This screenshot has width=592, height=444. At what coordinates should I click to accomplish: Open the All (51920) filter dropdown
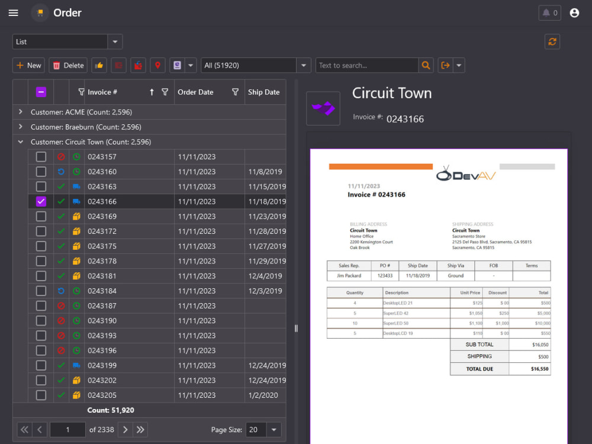(304, 65)
